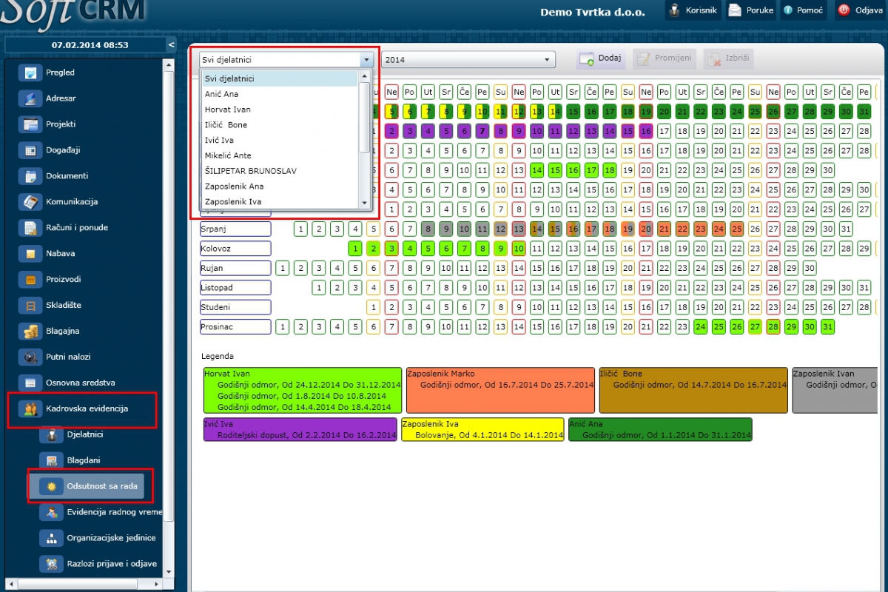Open the 2014 year dropdown

tap(468, 60)
